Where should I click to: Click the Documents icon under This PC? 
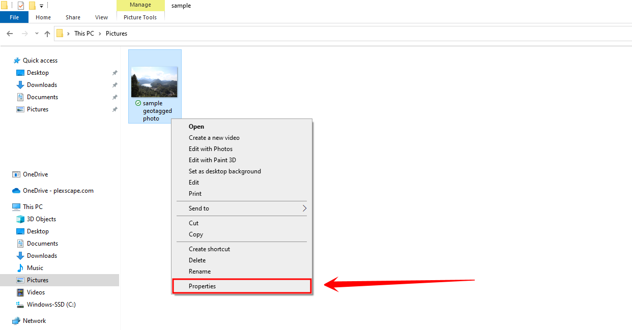(20, 244)
